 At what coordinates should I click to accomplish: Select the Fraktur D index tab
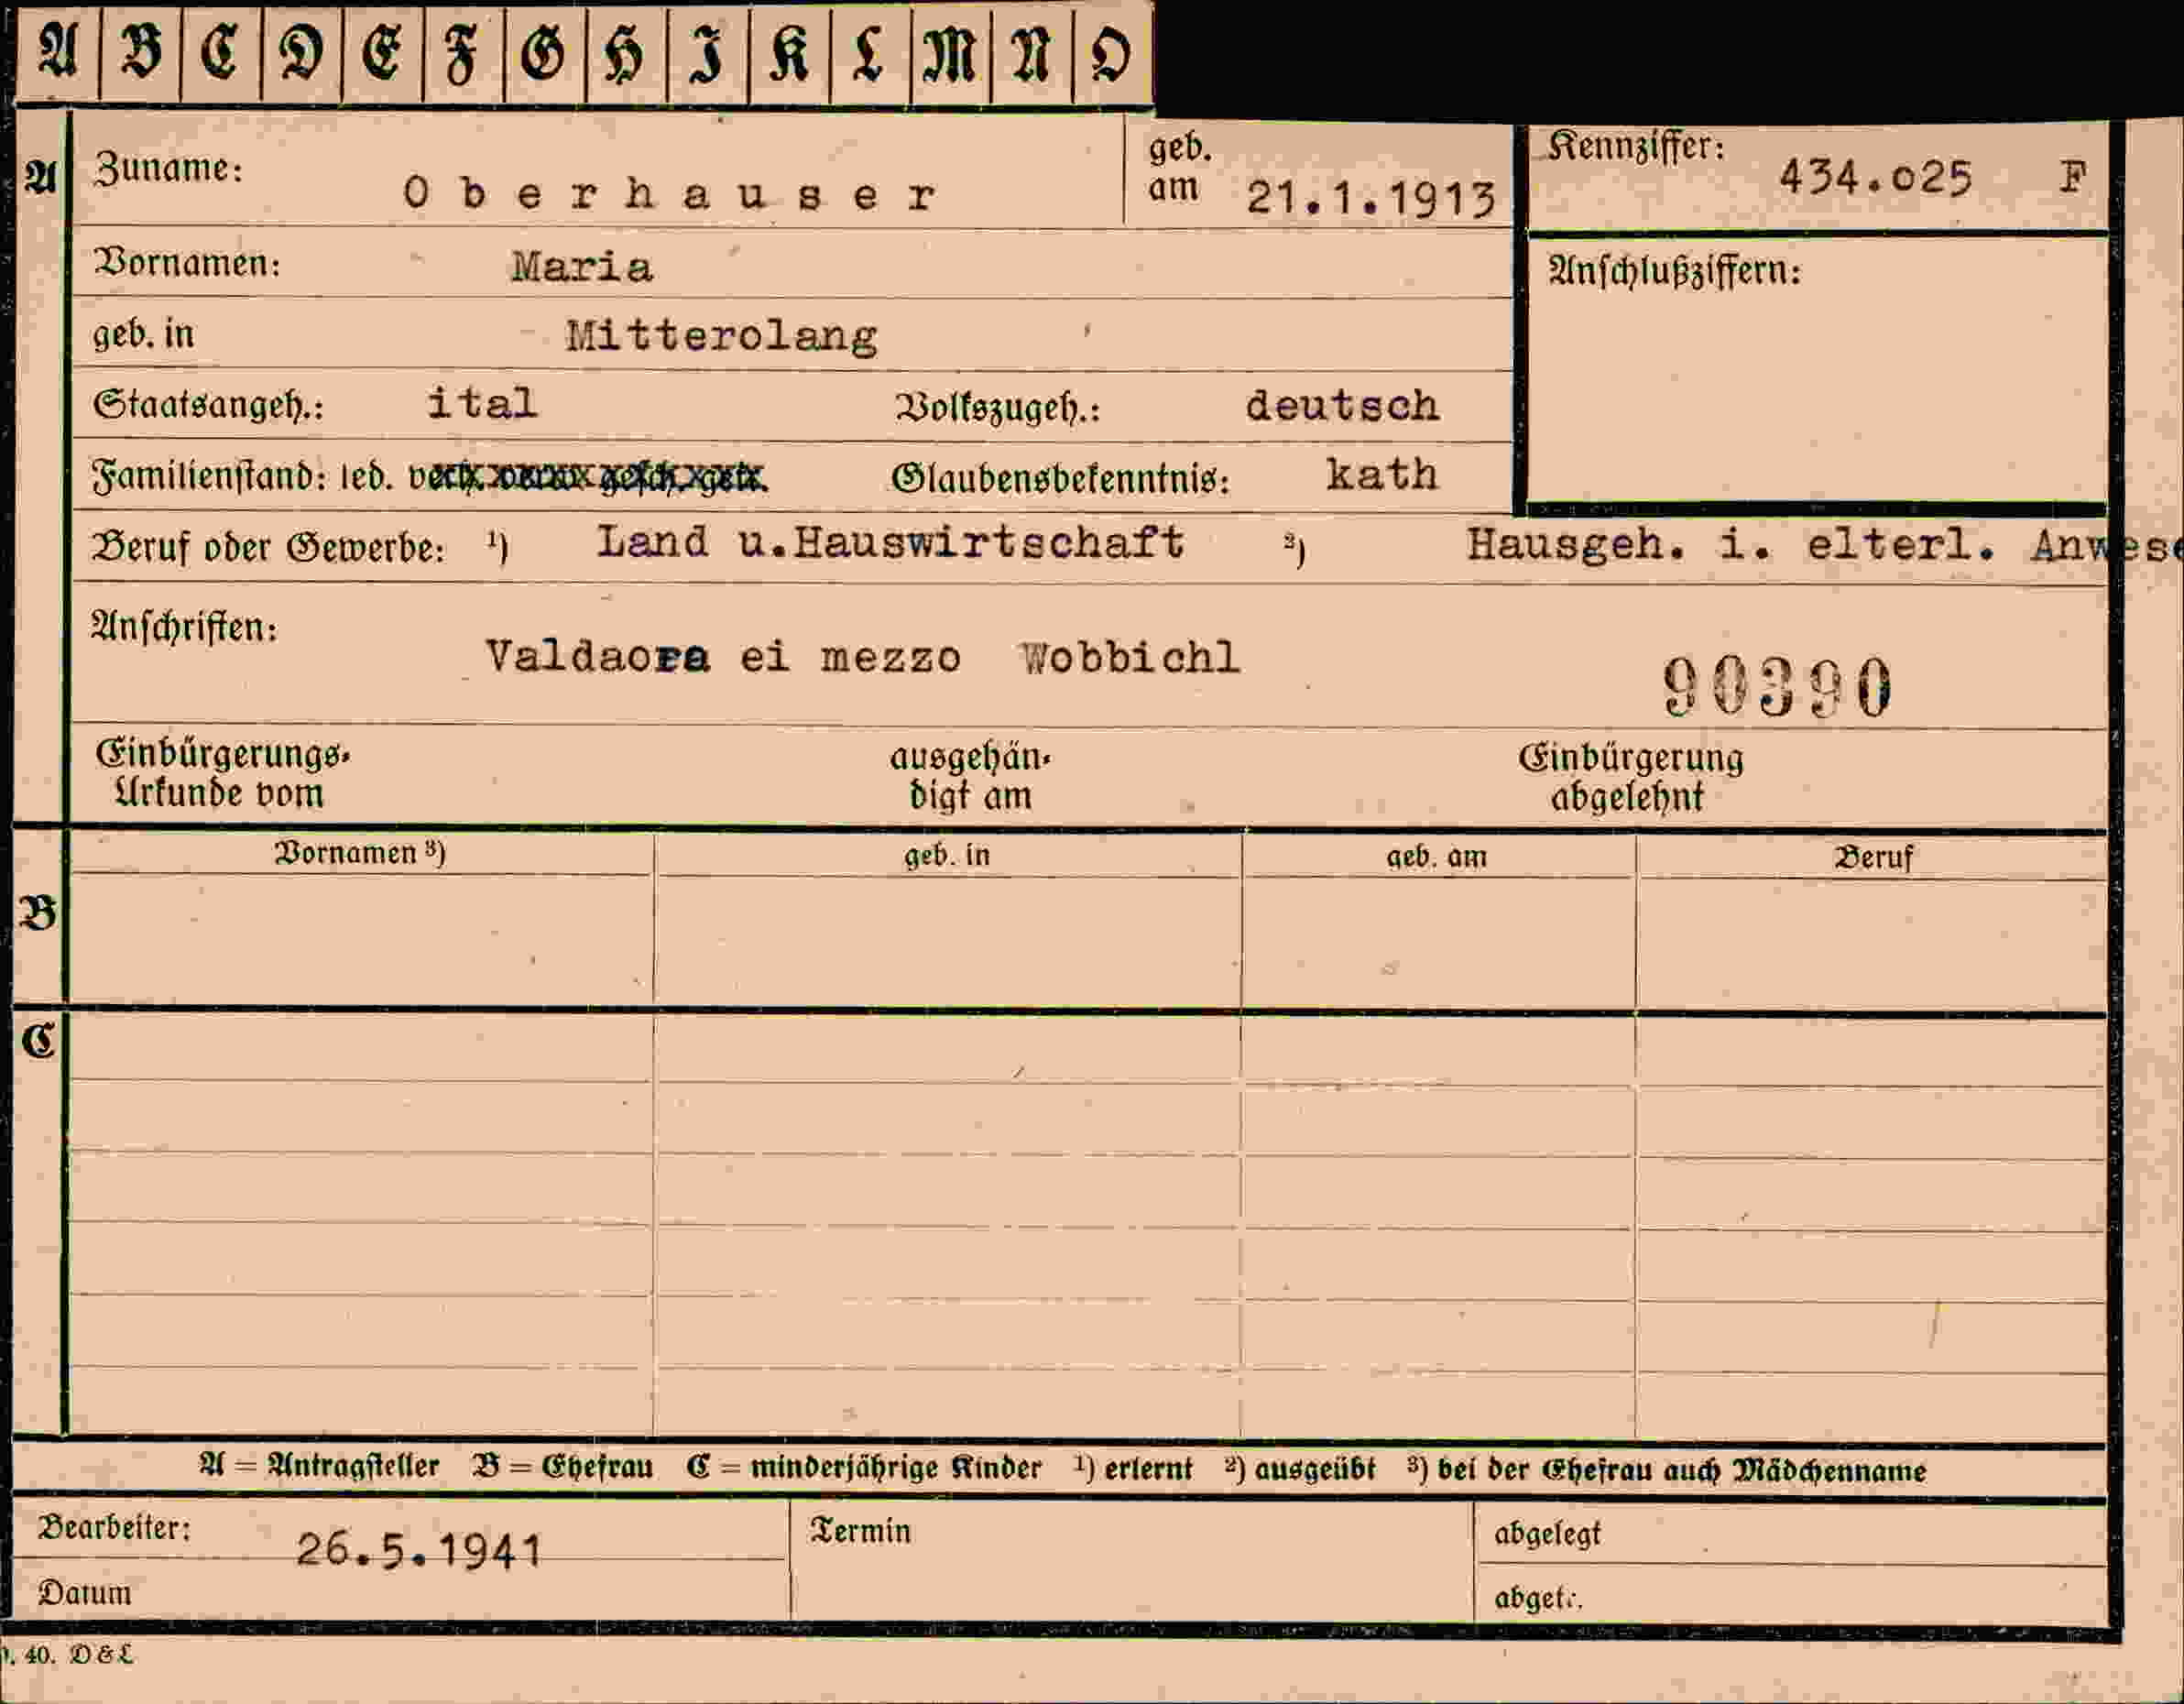click(302, 51)
